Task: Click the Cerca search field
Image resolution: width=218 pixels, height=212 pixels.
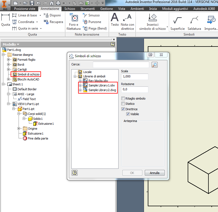Action: coord(121,65)
